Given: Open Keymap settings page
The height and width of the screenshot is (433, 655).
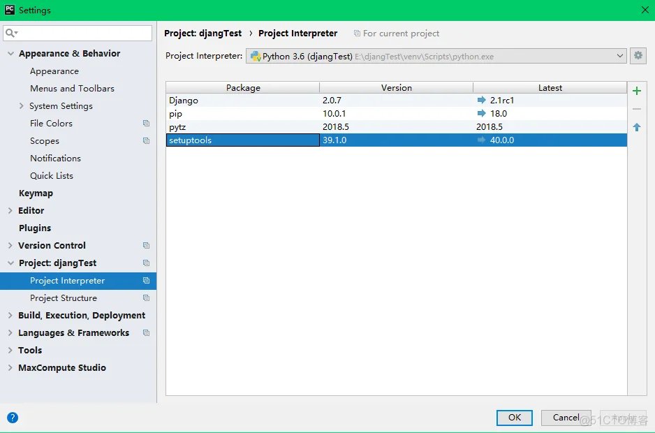Looking at the screenshot, I should tap(36, 193).
